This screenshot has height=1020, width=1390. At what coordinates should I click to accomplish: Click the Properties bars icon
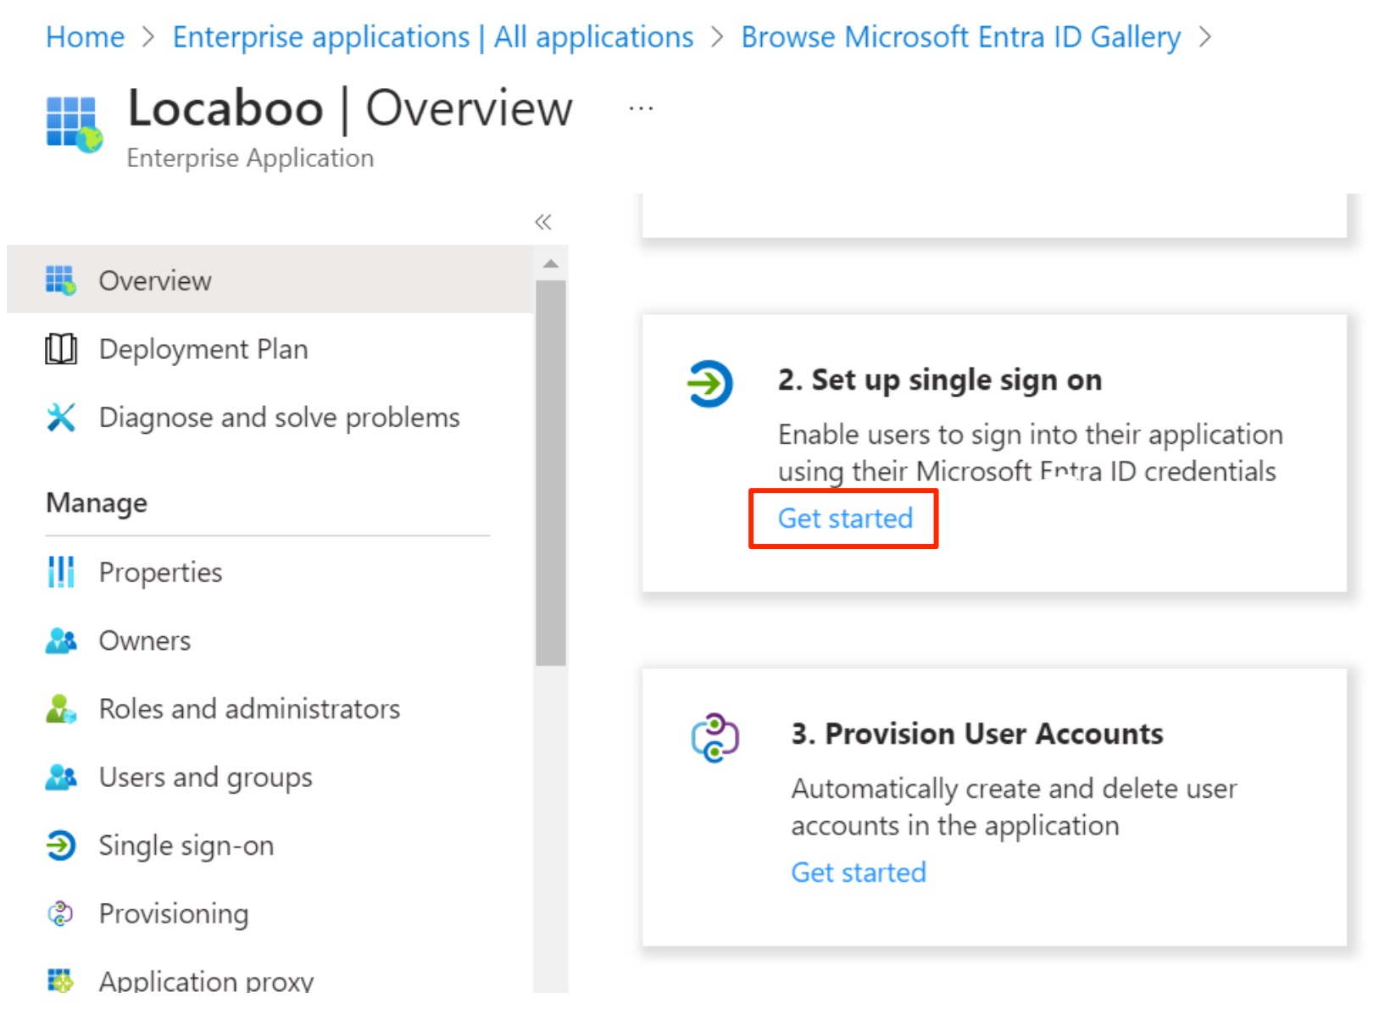coord(61,572)
